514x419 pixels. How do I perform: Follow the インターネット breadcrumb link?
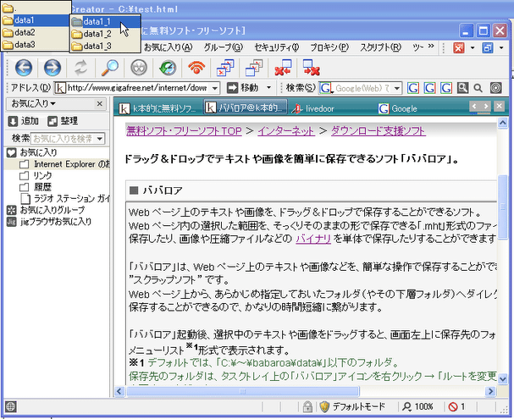286,131
